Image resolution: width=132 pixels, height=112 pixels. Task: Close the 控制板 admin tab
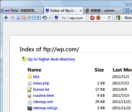(x=121, y=11)
